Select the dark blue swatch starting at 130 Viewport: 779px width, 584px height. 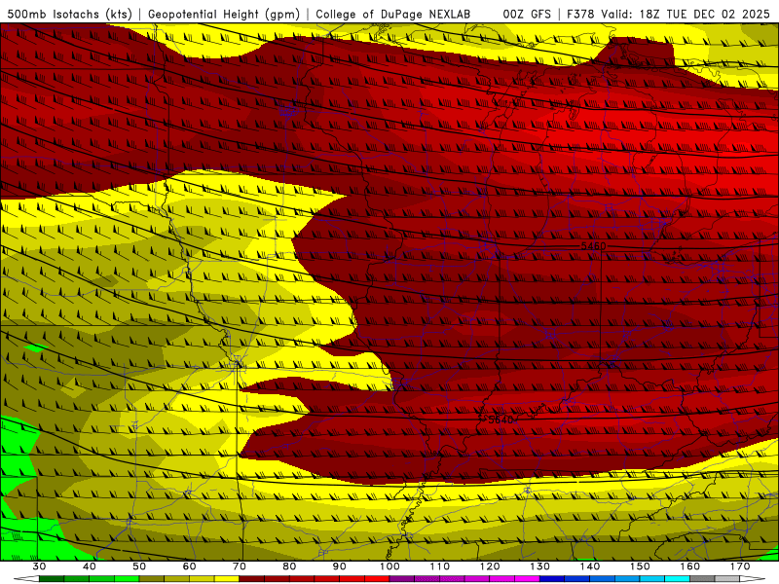(552, 580)
